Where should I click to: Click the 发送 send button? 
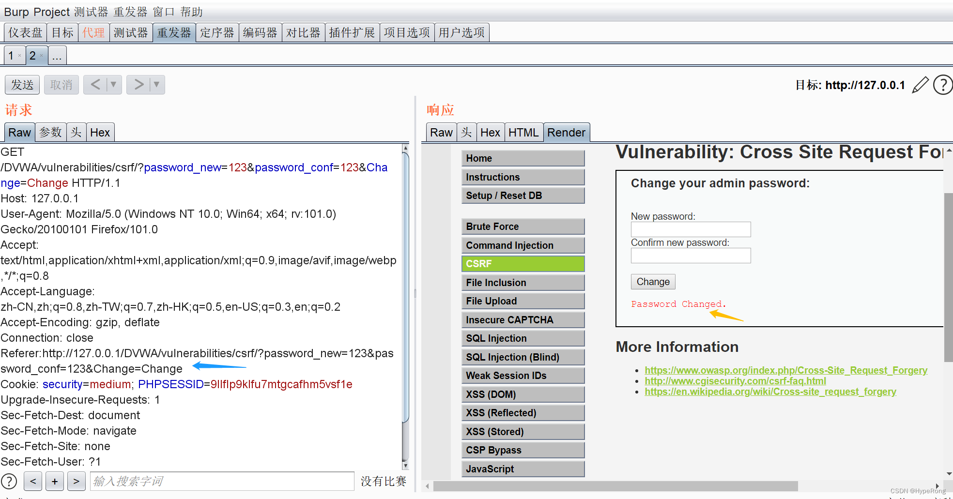tap(22, 85)
